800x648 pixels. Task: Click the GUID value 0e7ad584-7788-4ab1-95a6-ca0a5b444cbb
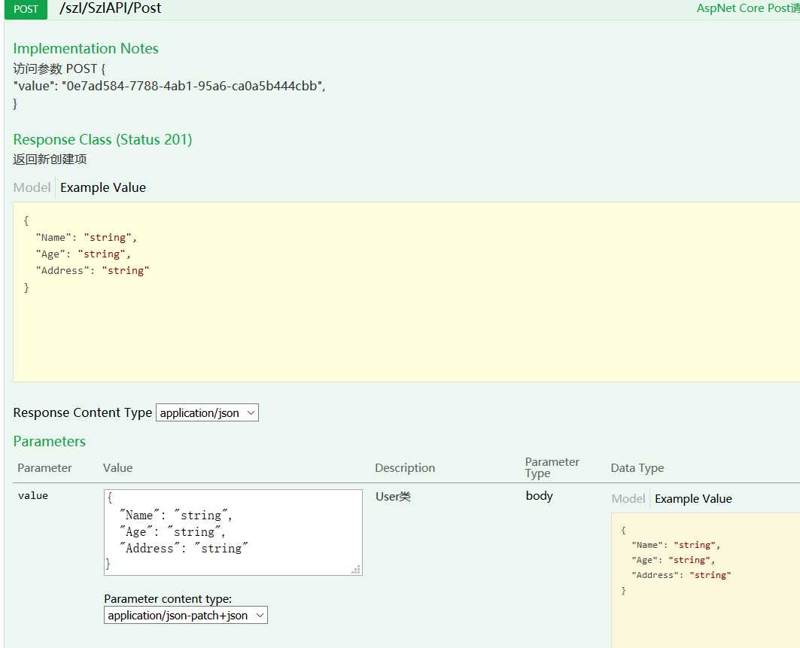(192, 86)
